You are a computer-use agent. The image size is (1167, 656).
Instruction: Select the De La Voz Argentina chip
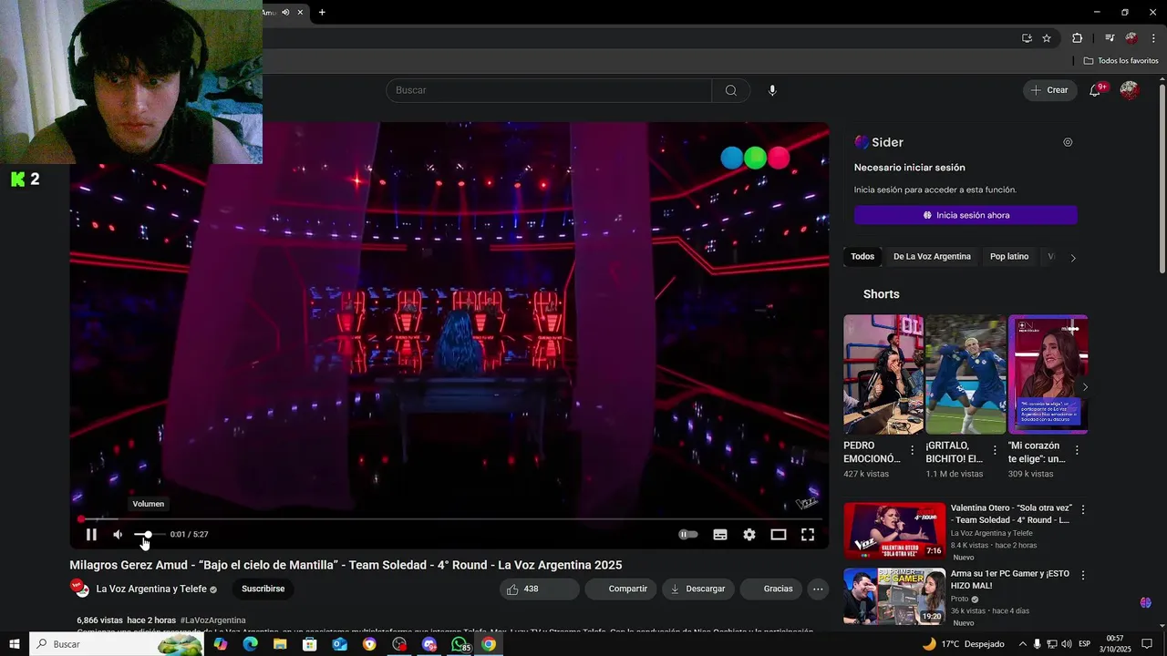pos(932,257)
